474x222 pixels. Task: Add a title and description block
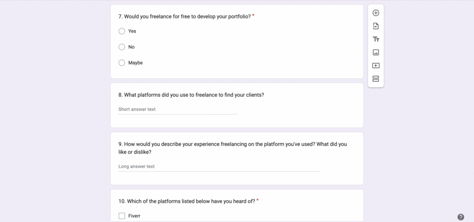pyautogui.click(x=376, y=39)
